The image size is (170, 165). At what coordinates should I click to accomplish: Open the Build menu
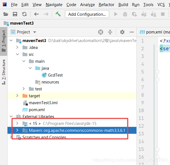(123, 5)
